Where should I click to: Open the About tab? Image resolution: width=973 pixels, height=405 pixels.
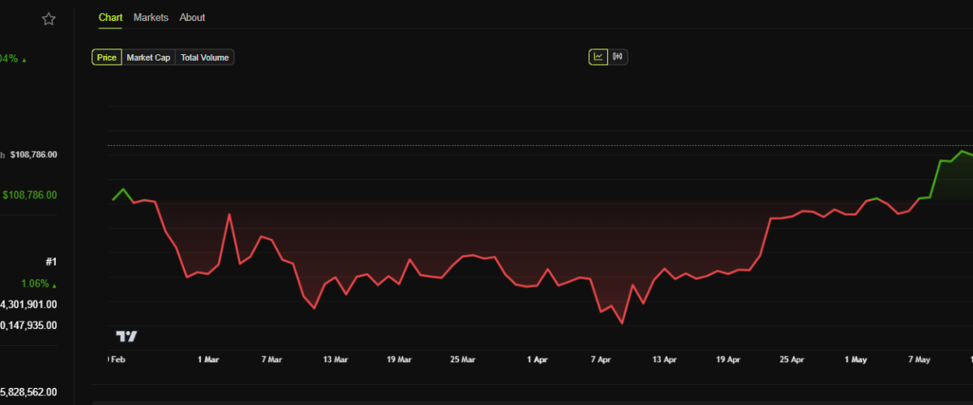coord(192,17)
